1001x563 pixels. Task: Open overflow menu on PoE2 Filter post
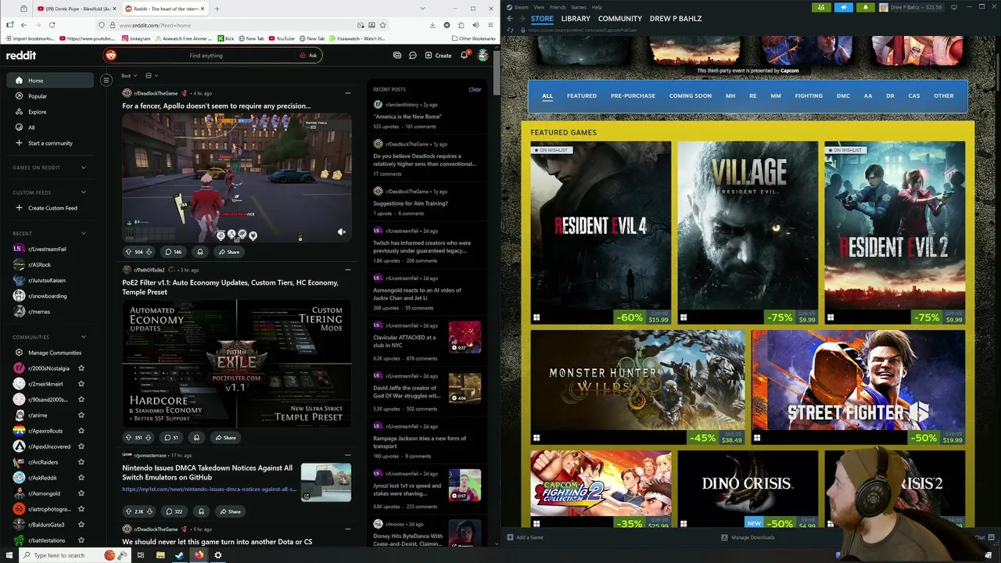348,270
